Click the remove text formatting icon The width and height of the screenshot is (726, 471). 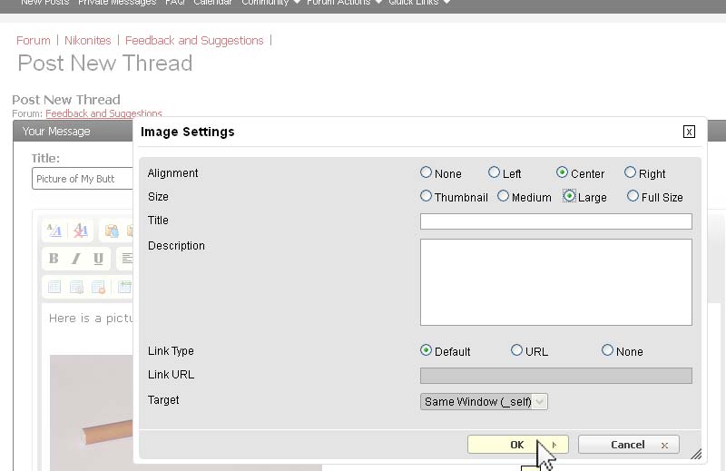[81, 231]
